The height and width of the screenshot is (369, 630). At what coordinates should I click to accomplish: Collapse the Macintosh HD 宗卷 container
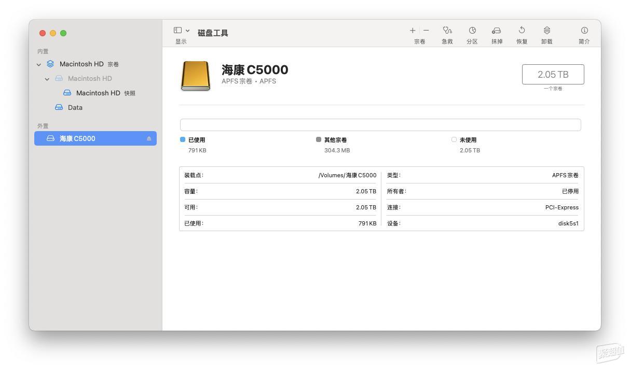39,64
